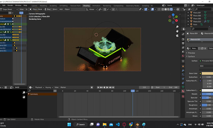The width and height of the screenshot is (213, 128).
Task: Select the Material.005 slot in list
Action: click(200, 39)
